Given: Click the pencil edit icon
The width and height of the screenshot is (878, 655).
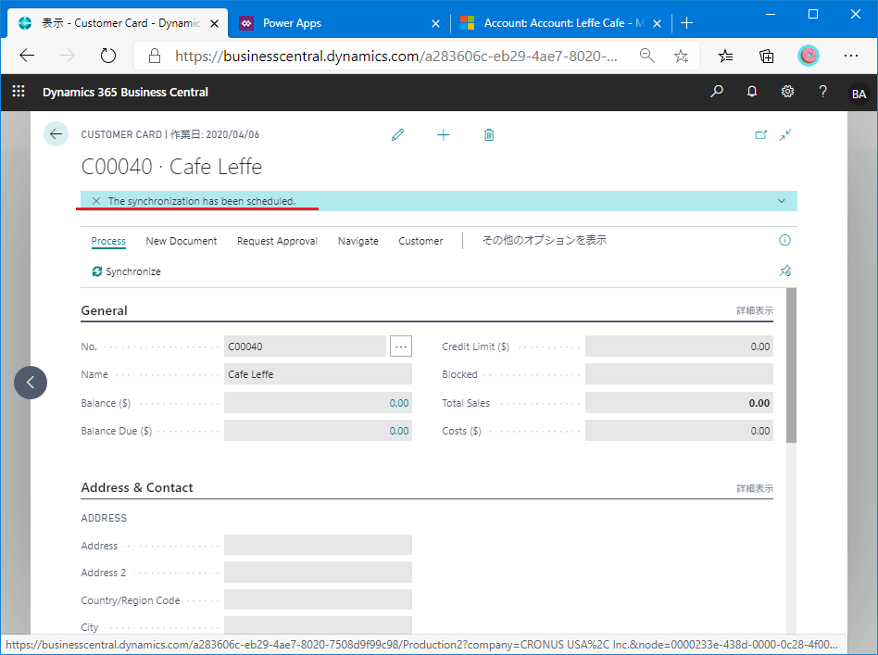Looking at the screenshot, I should 397,134.
